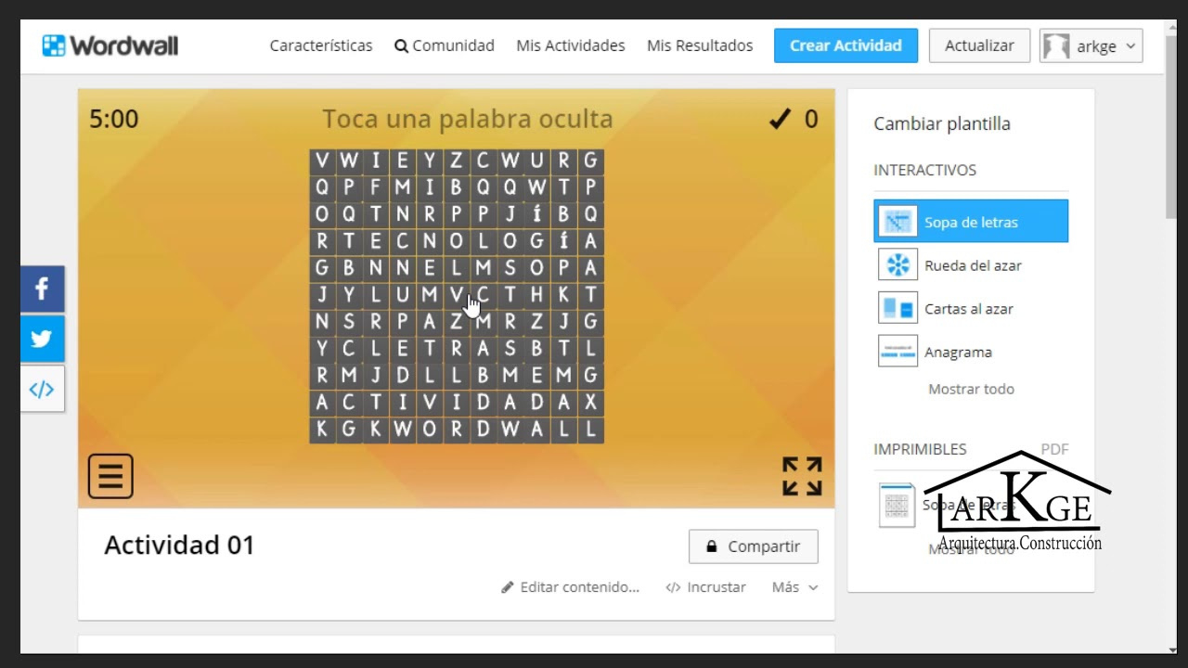Open Mis Resultados
This screenshot has width=1188, height=668.
(x=700, y=45)
